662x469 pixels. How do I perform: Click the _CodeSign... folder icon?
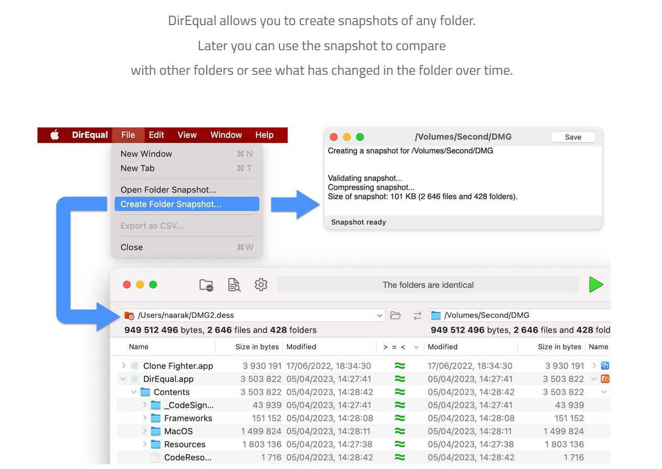156,405
